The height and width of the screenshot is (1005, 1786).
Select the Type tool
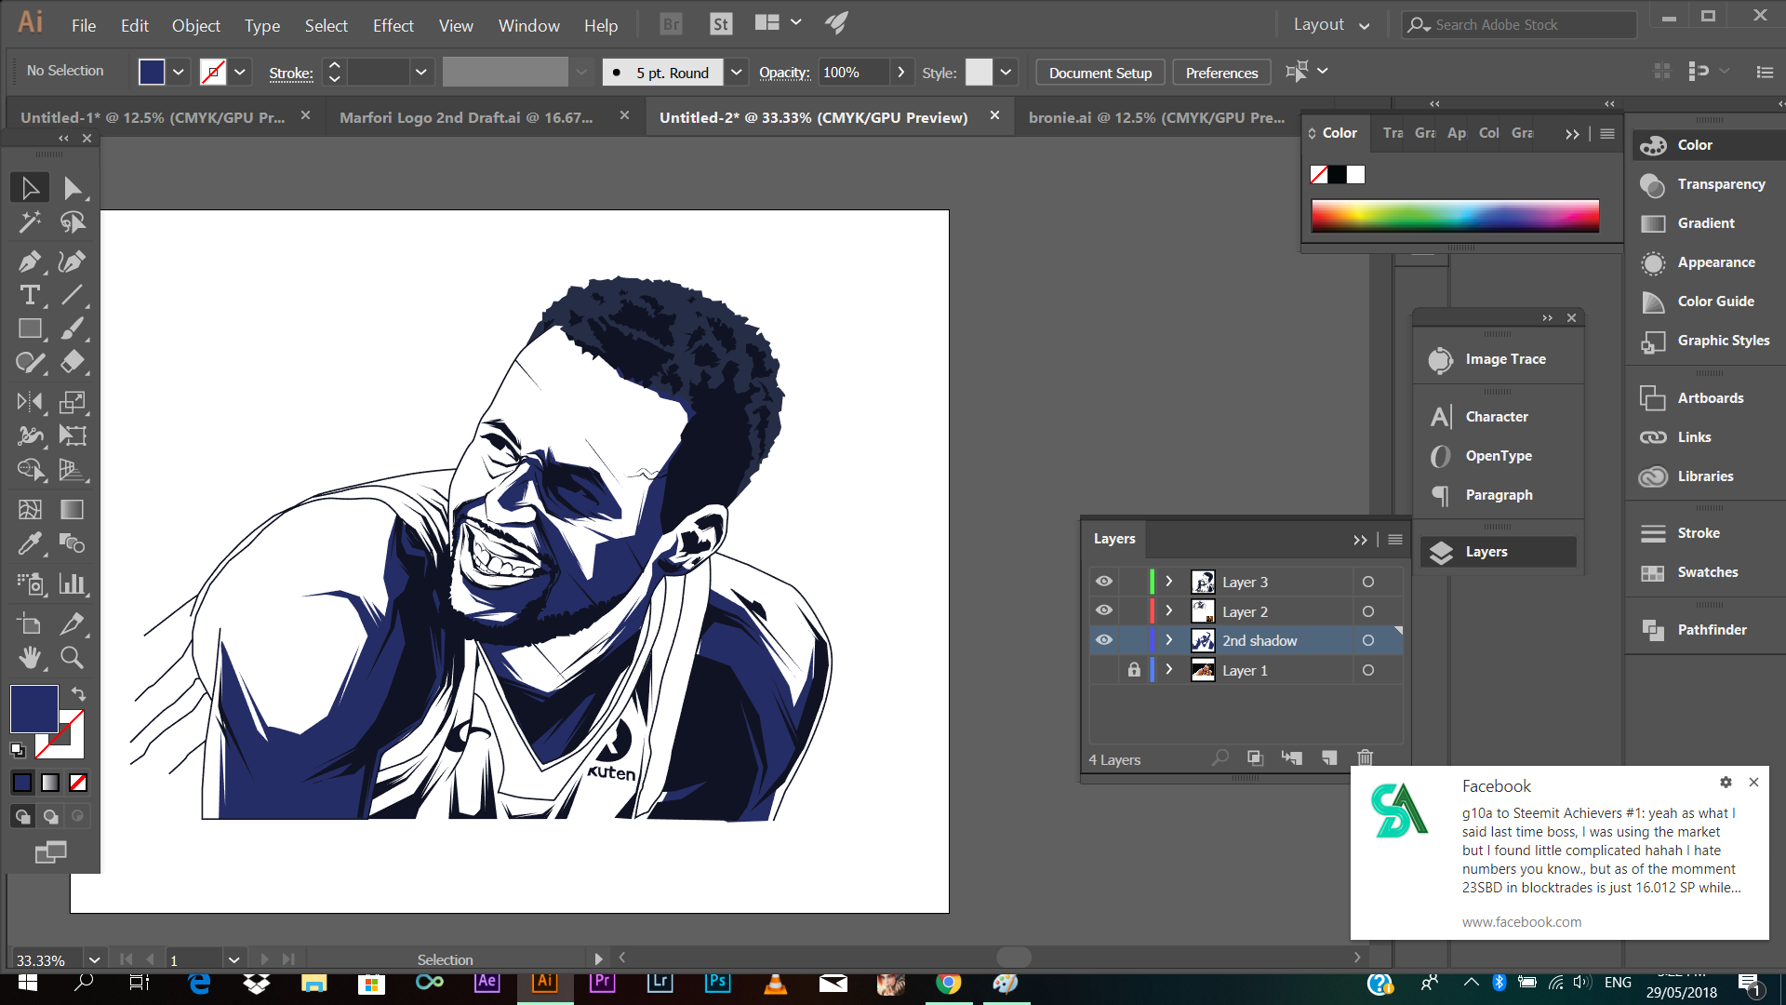click(x=30, y=295)
